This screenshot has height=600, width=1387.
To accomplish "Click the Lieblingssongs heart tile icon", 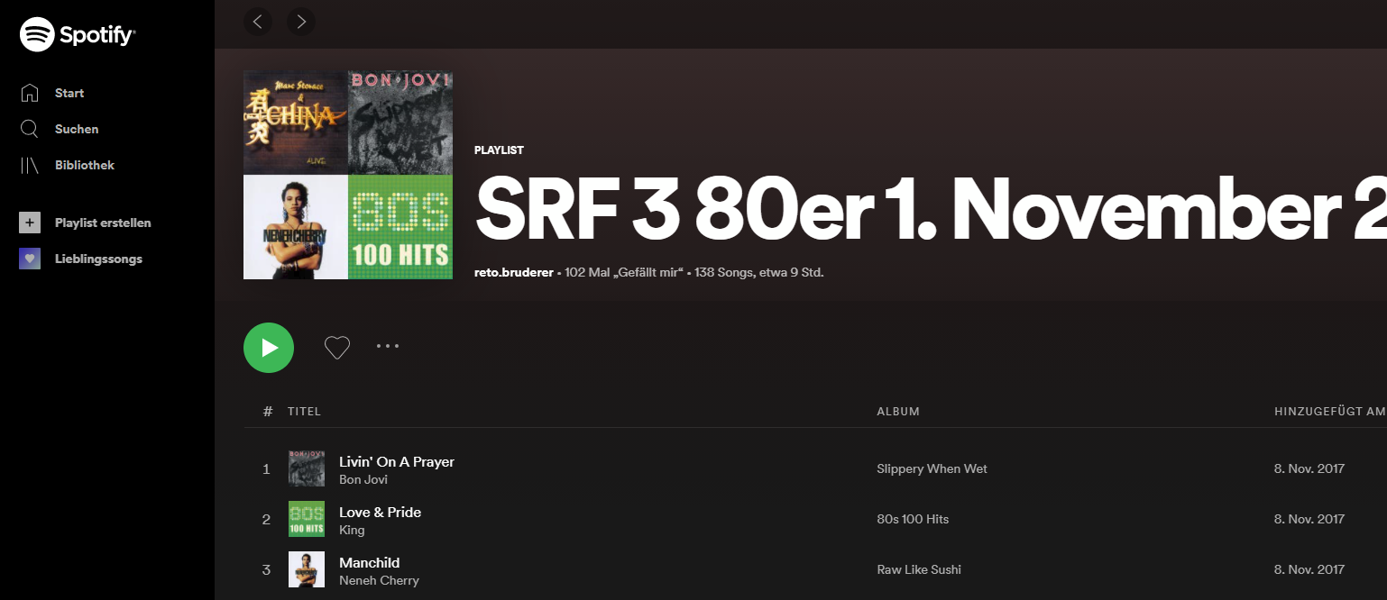I will coord(30,259).
